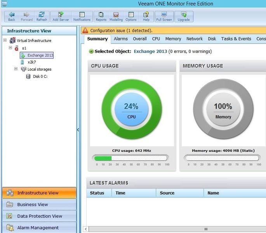Switch to Business View

(39, 205)
